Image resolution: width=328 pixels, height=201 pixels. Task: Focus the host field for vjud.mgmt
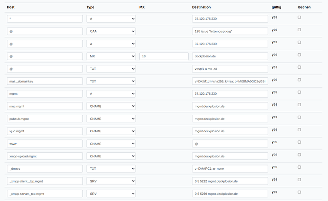coord(45,131)
